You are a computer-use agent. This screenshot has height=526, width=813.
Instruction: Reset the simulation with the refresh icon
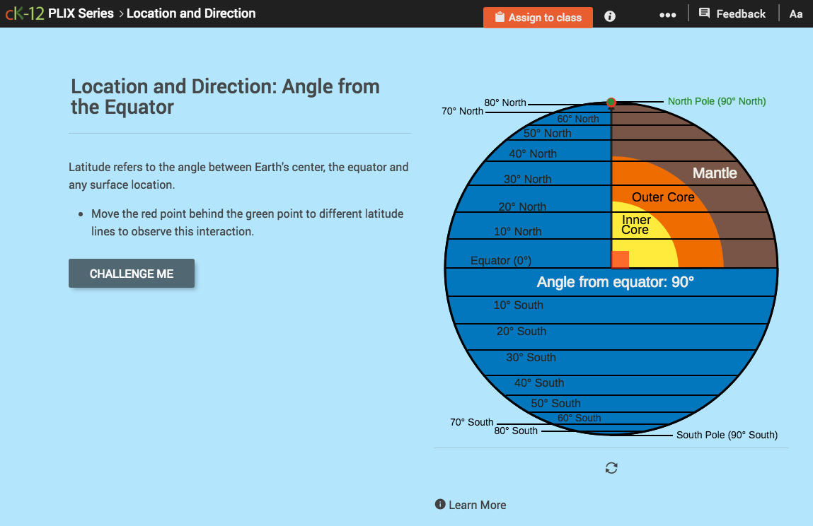611,467
